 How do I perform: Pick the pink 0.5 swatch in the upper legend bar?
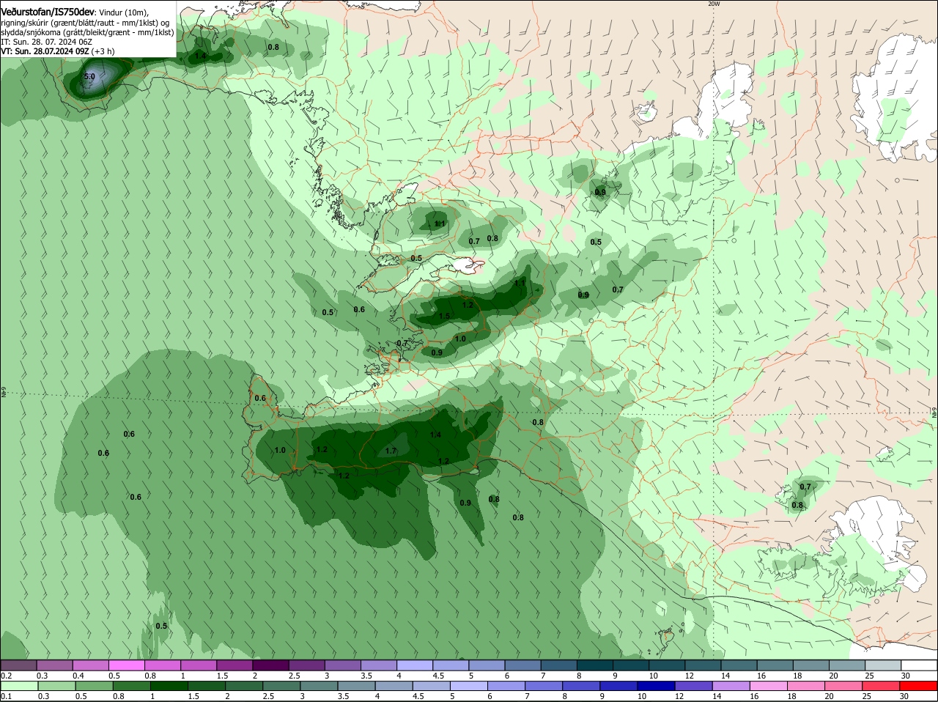pos(126,665)
